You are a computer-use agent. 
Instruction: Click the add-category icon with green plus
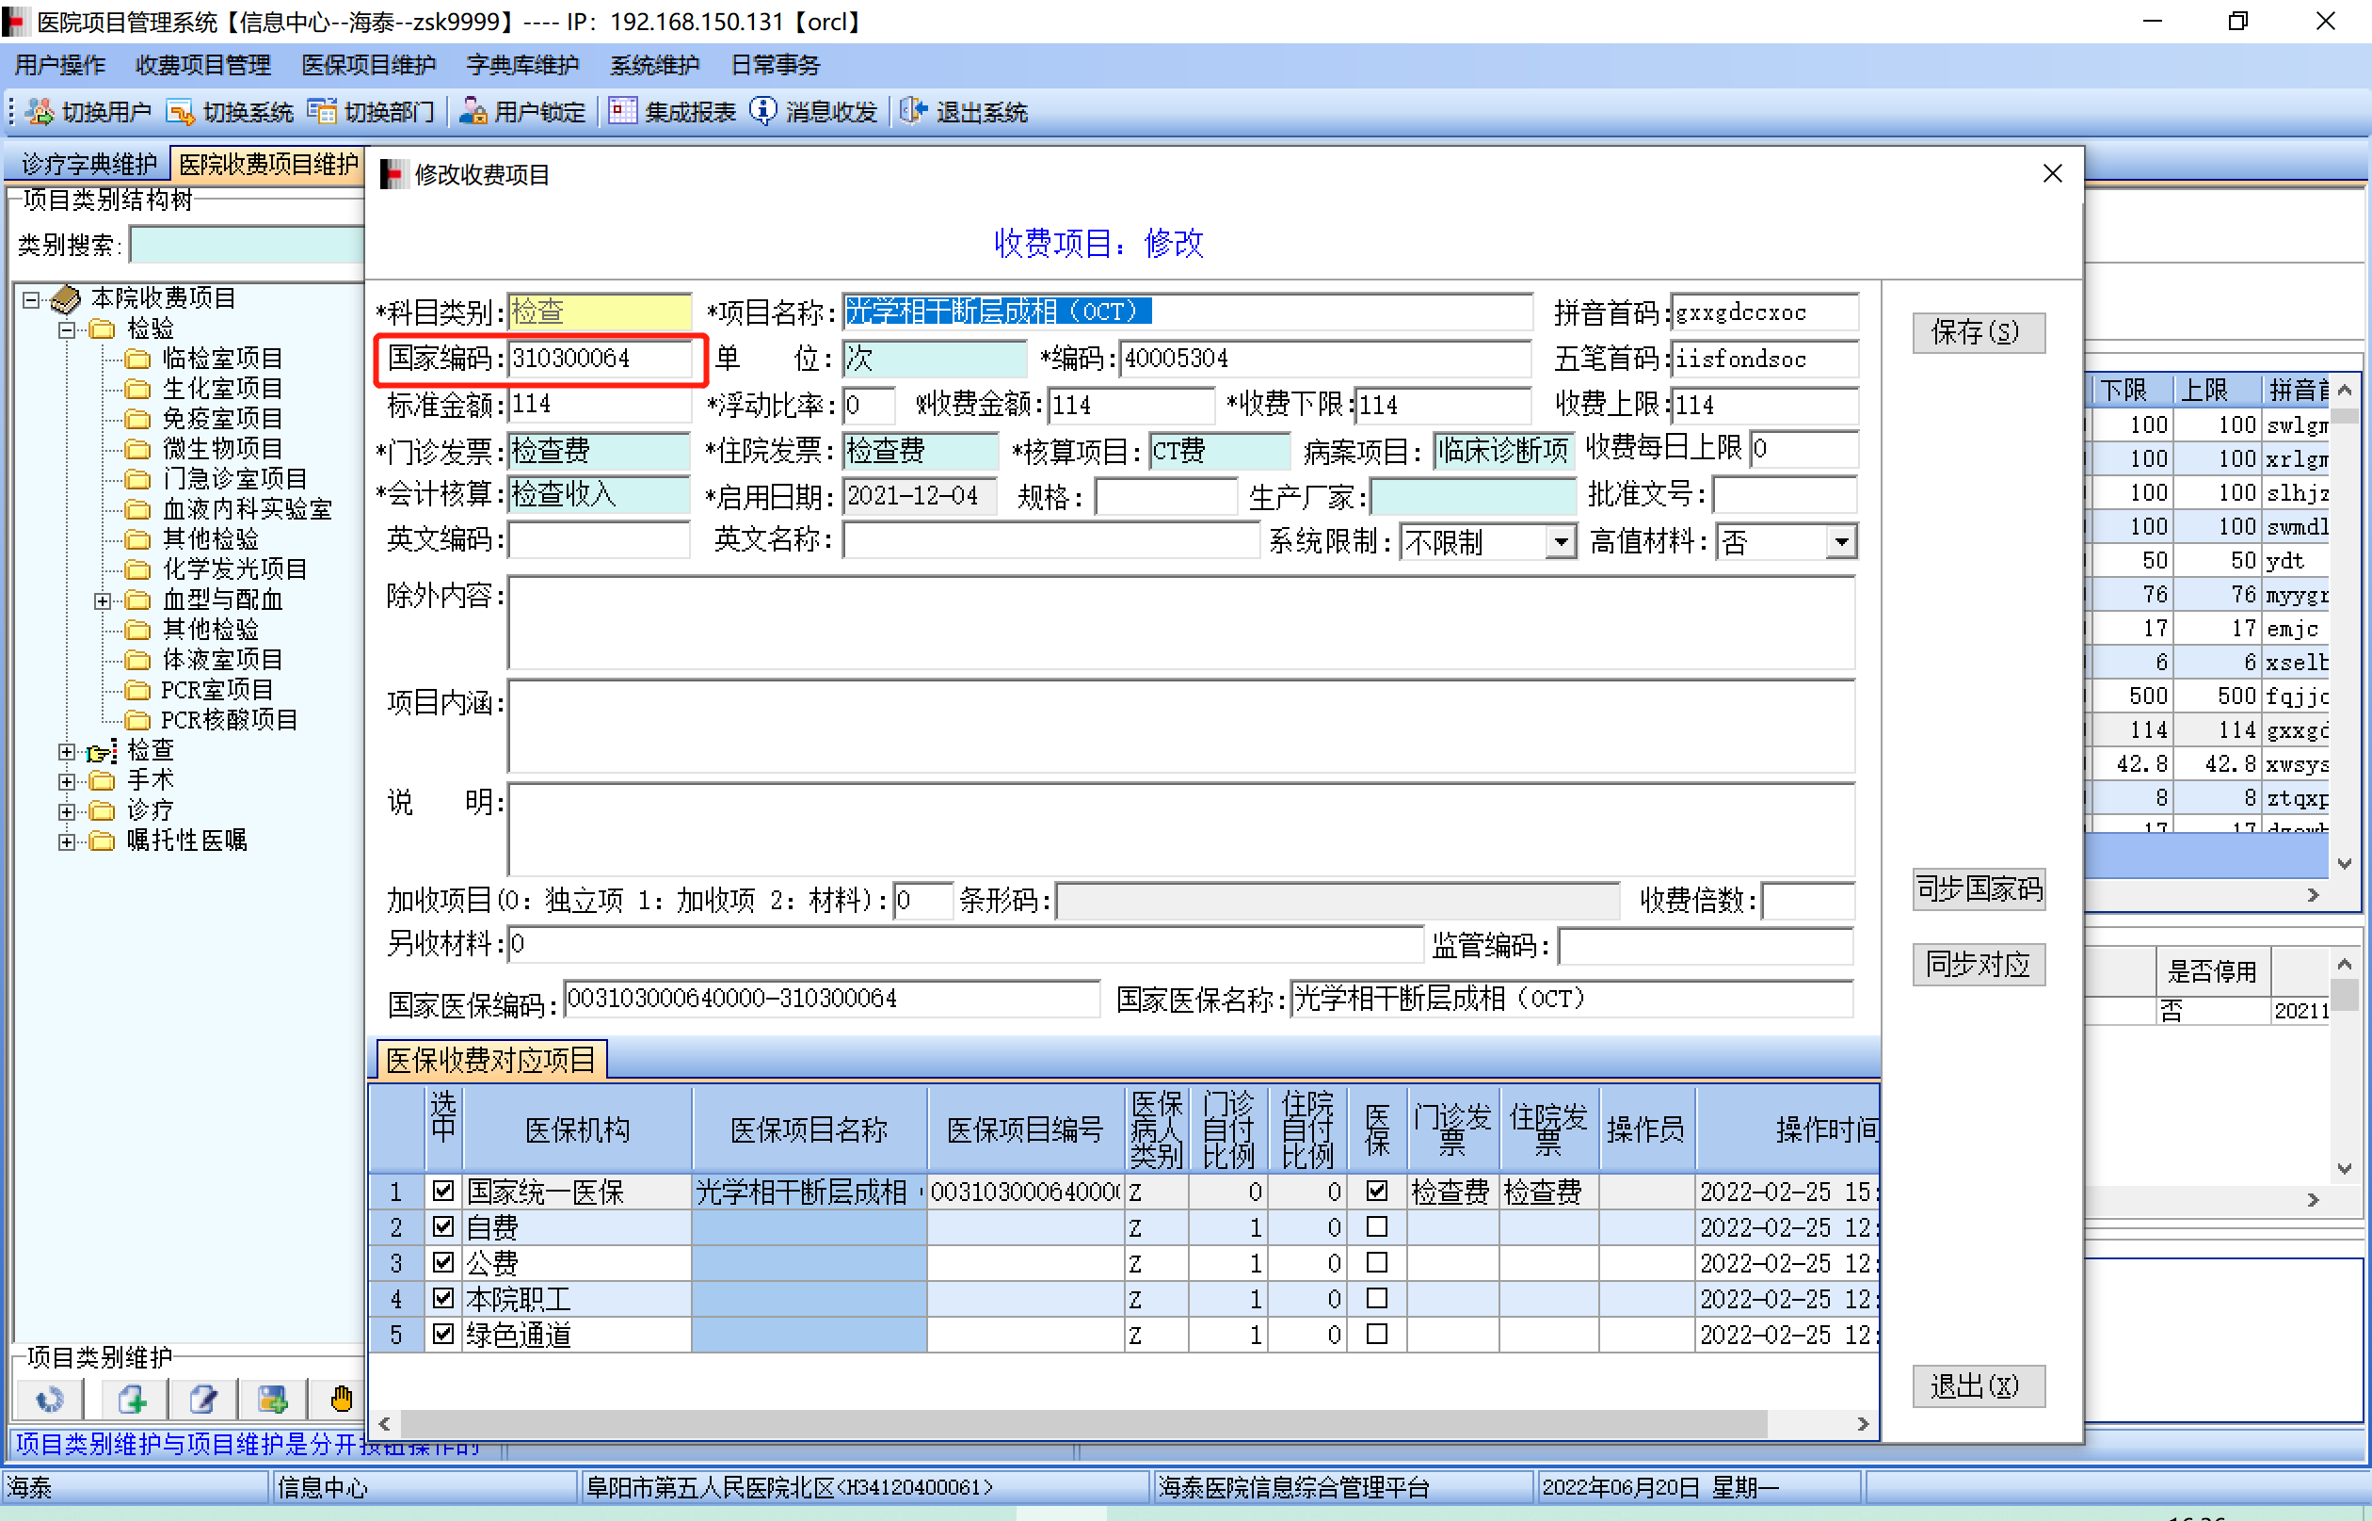(132, 1400)
